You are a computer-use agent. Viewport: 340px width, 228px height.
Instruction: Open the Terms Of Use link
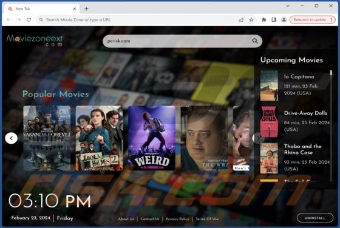pos(207,219)
